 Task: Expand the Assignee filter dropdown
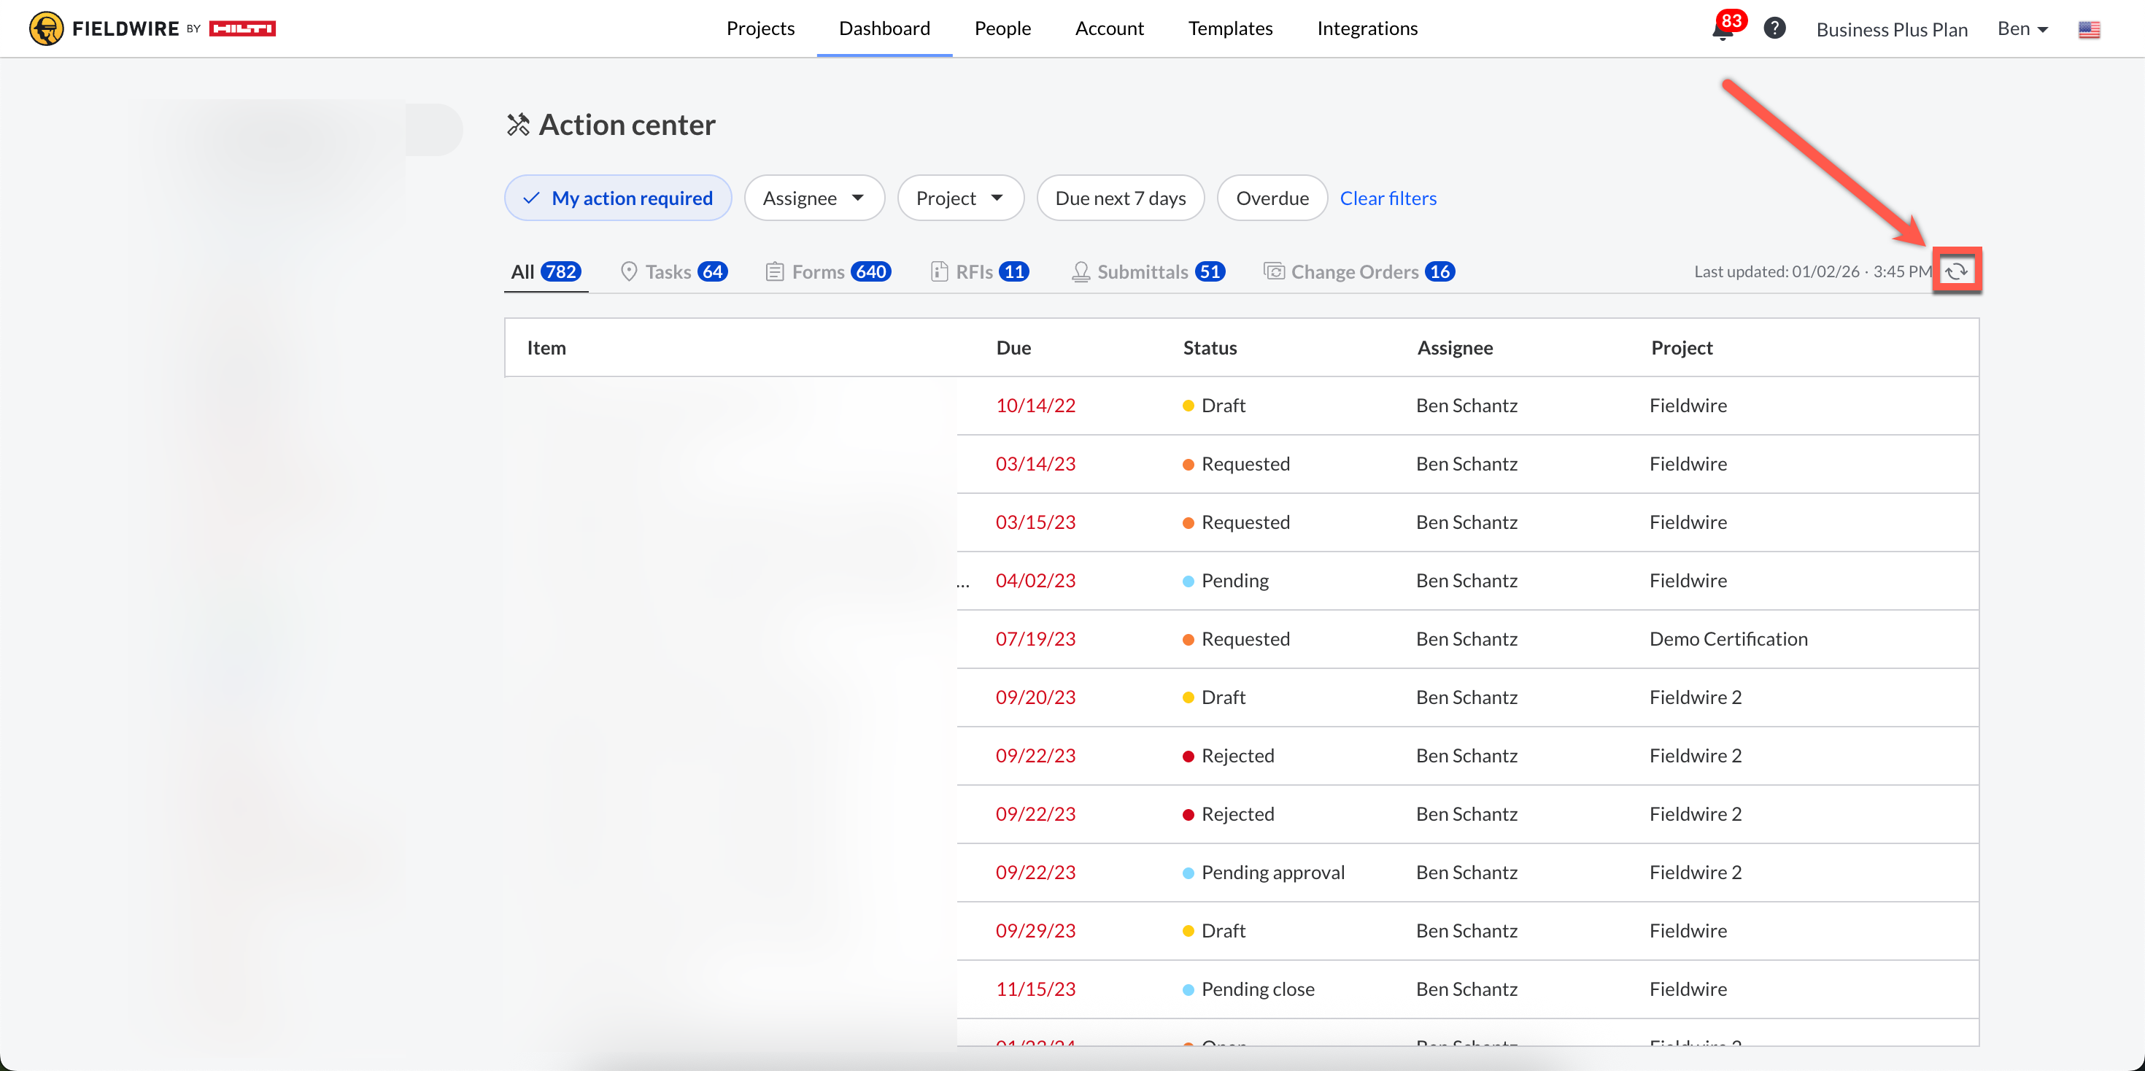(x=813, y=198)
